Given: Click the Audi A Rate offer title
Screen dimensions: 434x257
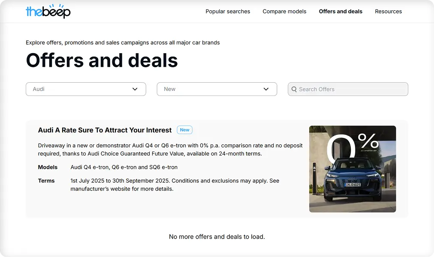Looking at the screenshot, I should click(104, 130).
